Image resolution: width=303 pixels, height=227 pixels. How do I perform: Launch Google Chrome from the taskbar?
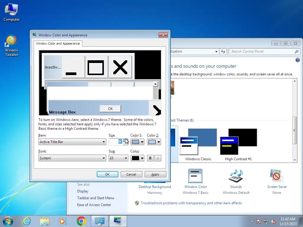(81, 221)
